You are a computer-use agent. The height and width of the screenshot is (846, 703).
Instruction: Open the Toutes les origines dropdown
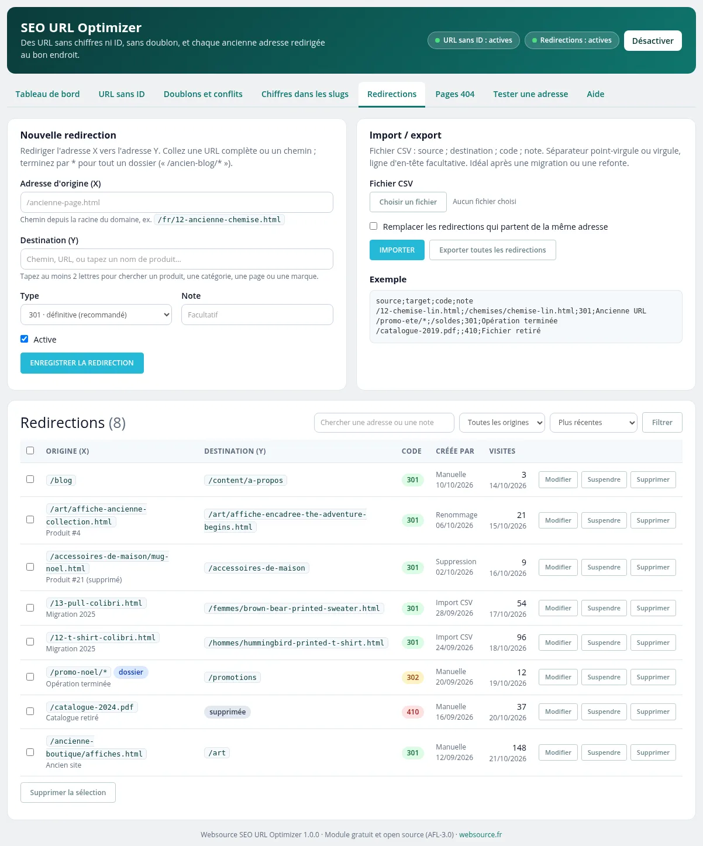point(502,423)
